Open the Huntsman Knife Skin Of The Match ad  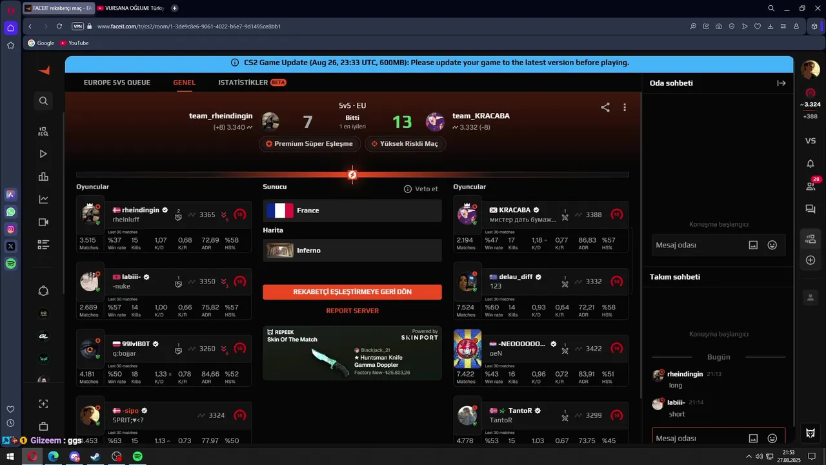pyautogui.click(x=352, y=353)
